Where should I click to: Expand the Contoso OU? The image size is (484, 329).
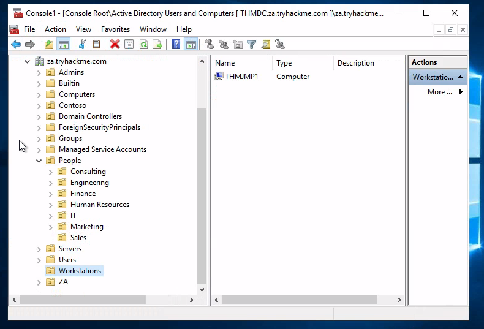pyautogui.click(x=39, y=106)
